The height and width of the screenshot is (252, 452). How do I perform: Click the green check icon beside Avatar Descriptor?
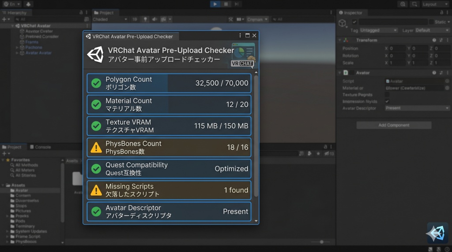coord(96,211)
